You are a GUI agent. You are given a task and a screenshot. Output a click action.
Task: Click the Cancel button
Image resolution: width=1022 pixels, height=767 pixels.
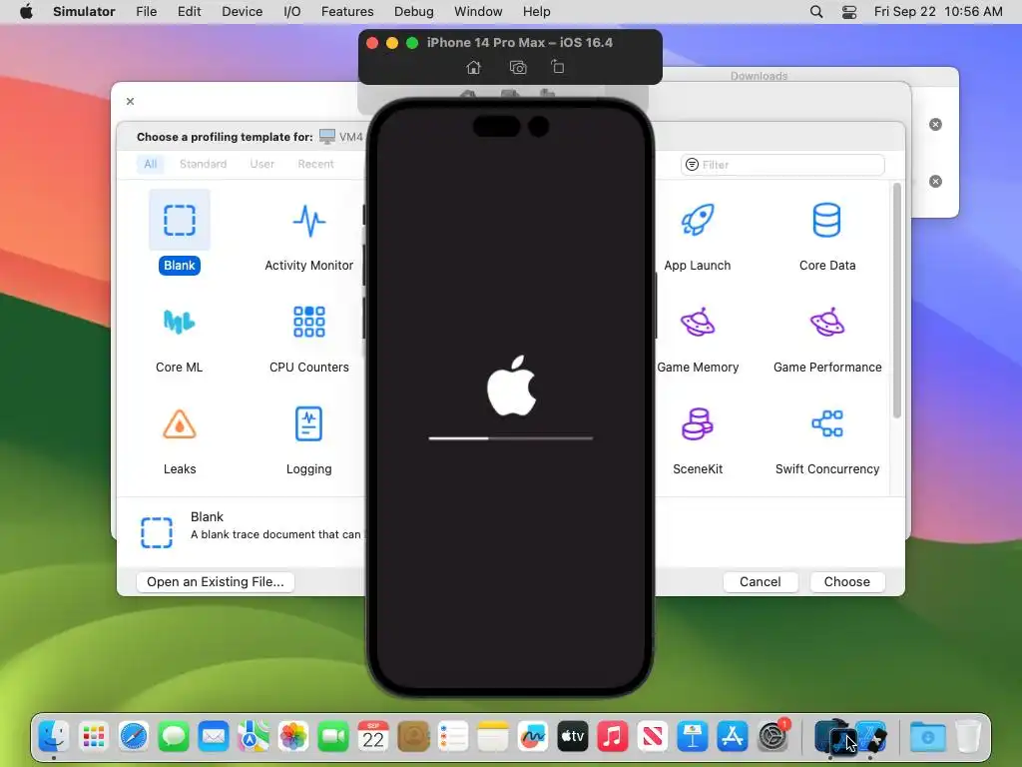coord(760,582)
